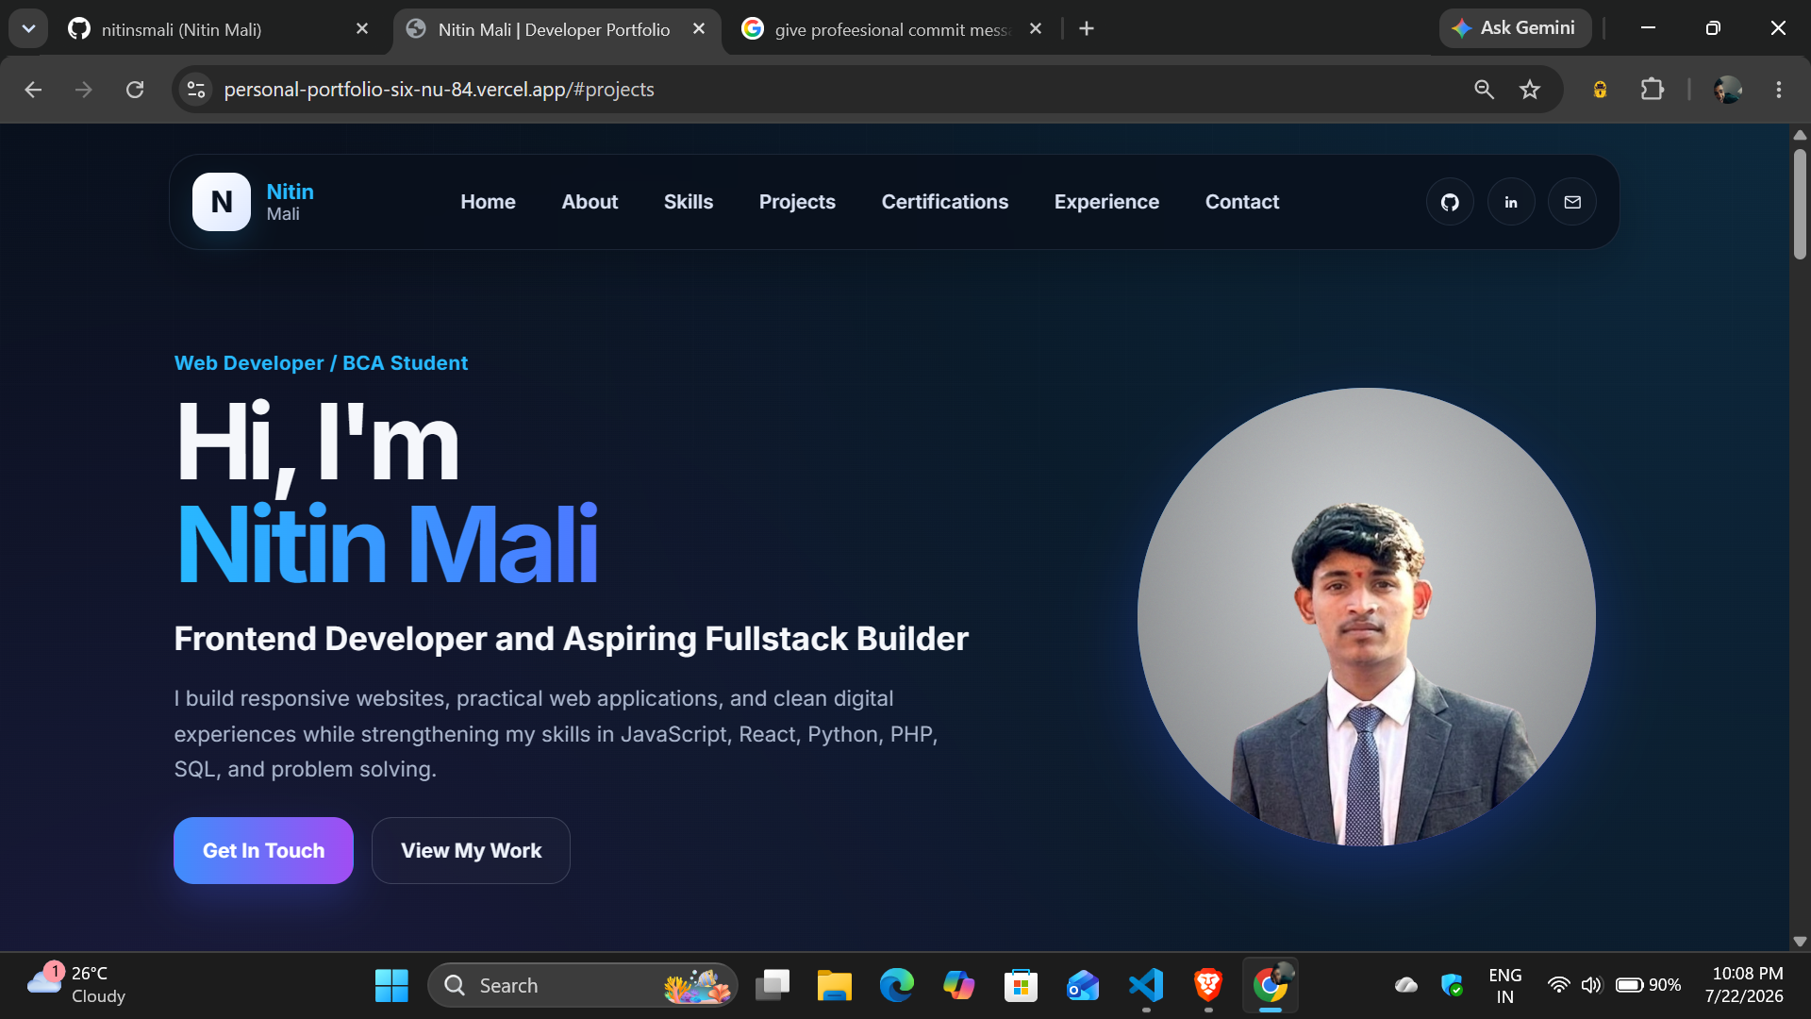Bookmark this page with the star
Image resolution: width=1811 pixels, height=1019 pixels.
pos(1530,90)
